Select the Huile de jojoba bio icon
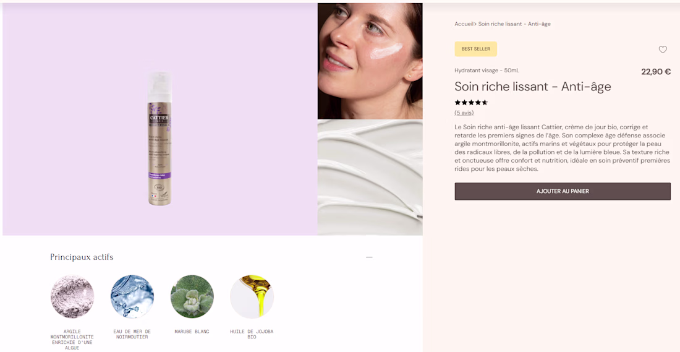The height and width of the screenshot is (352, 680). 252,297
